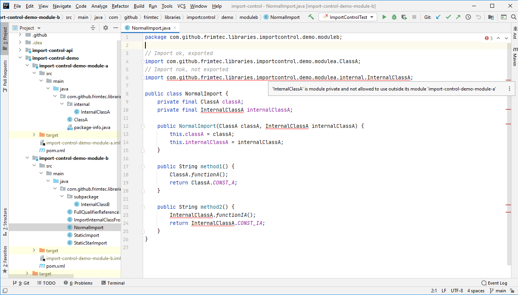Click the 4 spaces indent widget

[476, 291]
